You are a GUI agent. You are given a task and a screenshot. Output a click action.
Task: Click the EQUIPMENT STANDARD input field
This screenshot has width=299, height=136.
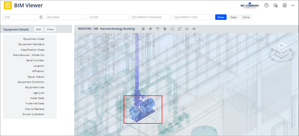click(x=151, y=17)
